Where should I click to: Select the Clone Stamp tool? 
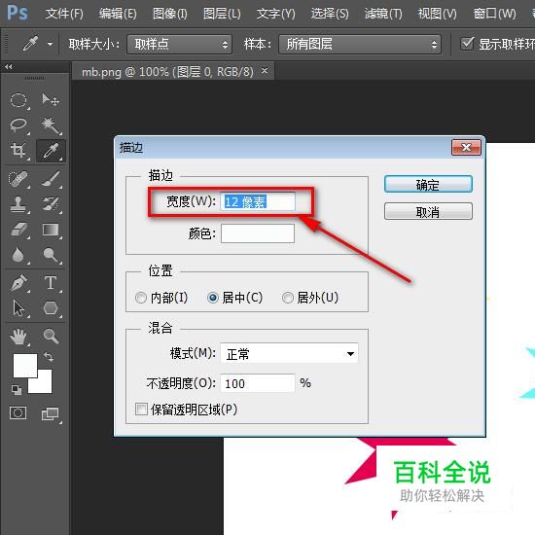[18, 204]
